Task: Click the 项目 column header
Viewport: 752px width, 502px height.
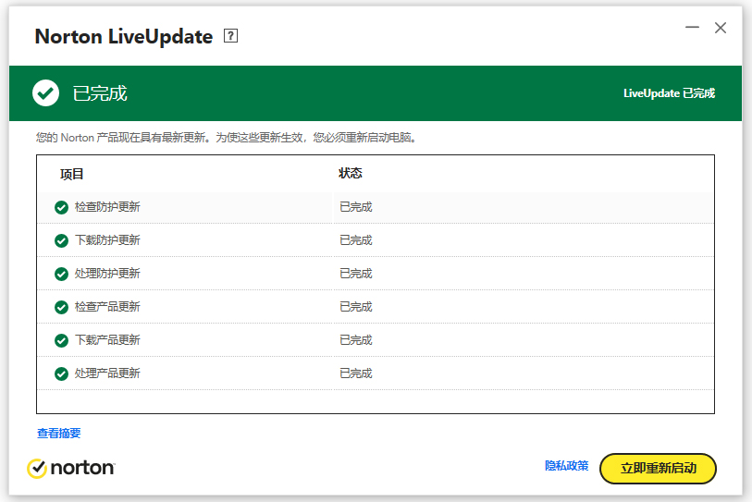Action: (x=72, y=174)
